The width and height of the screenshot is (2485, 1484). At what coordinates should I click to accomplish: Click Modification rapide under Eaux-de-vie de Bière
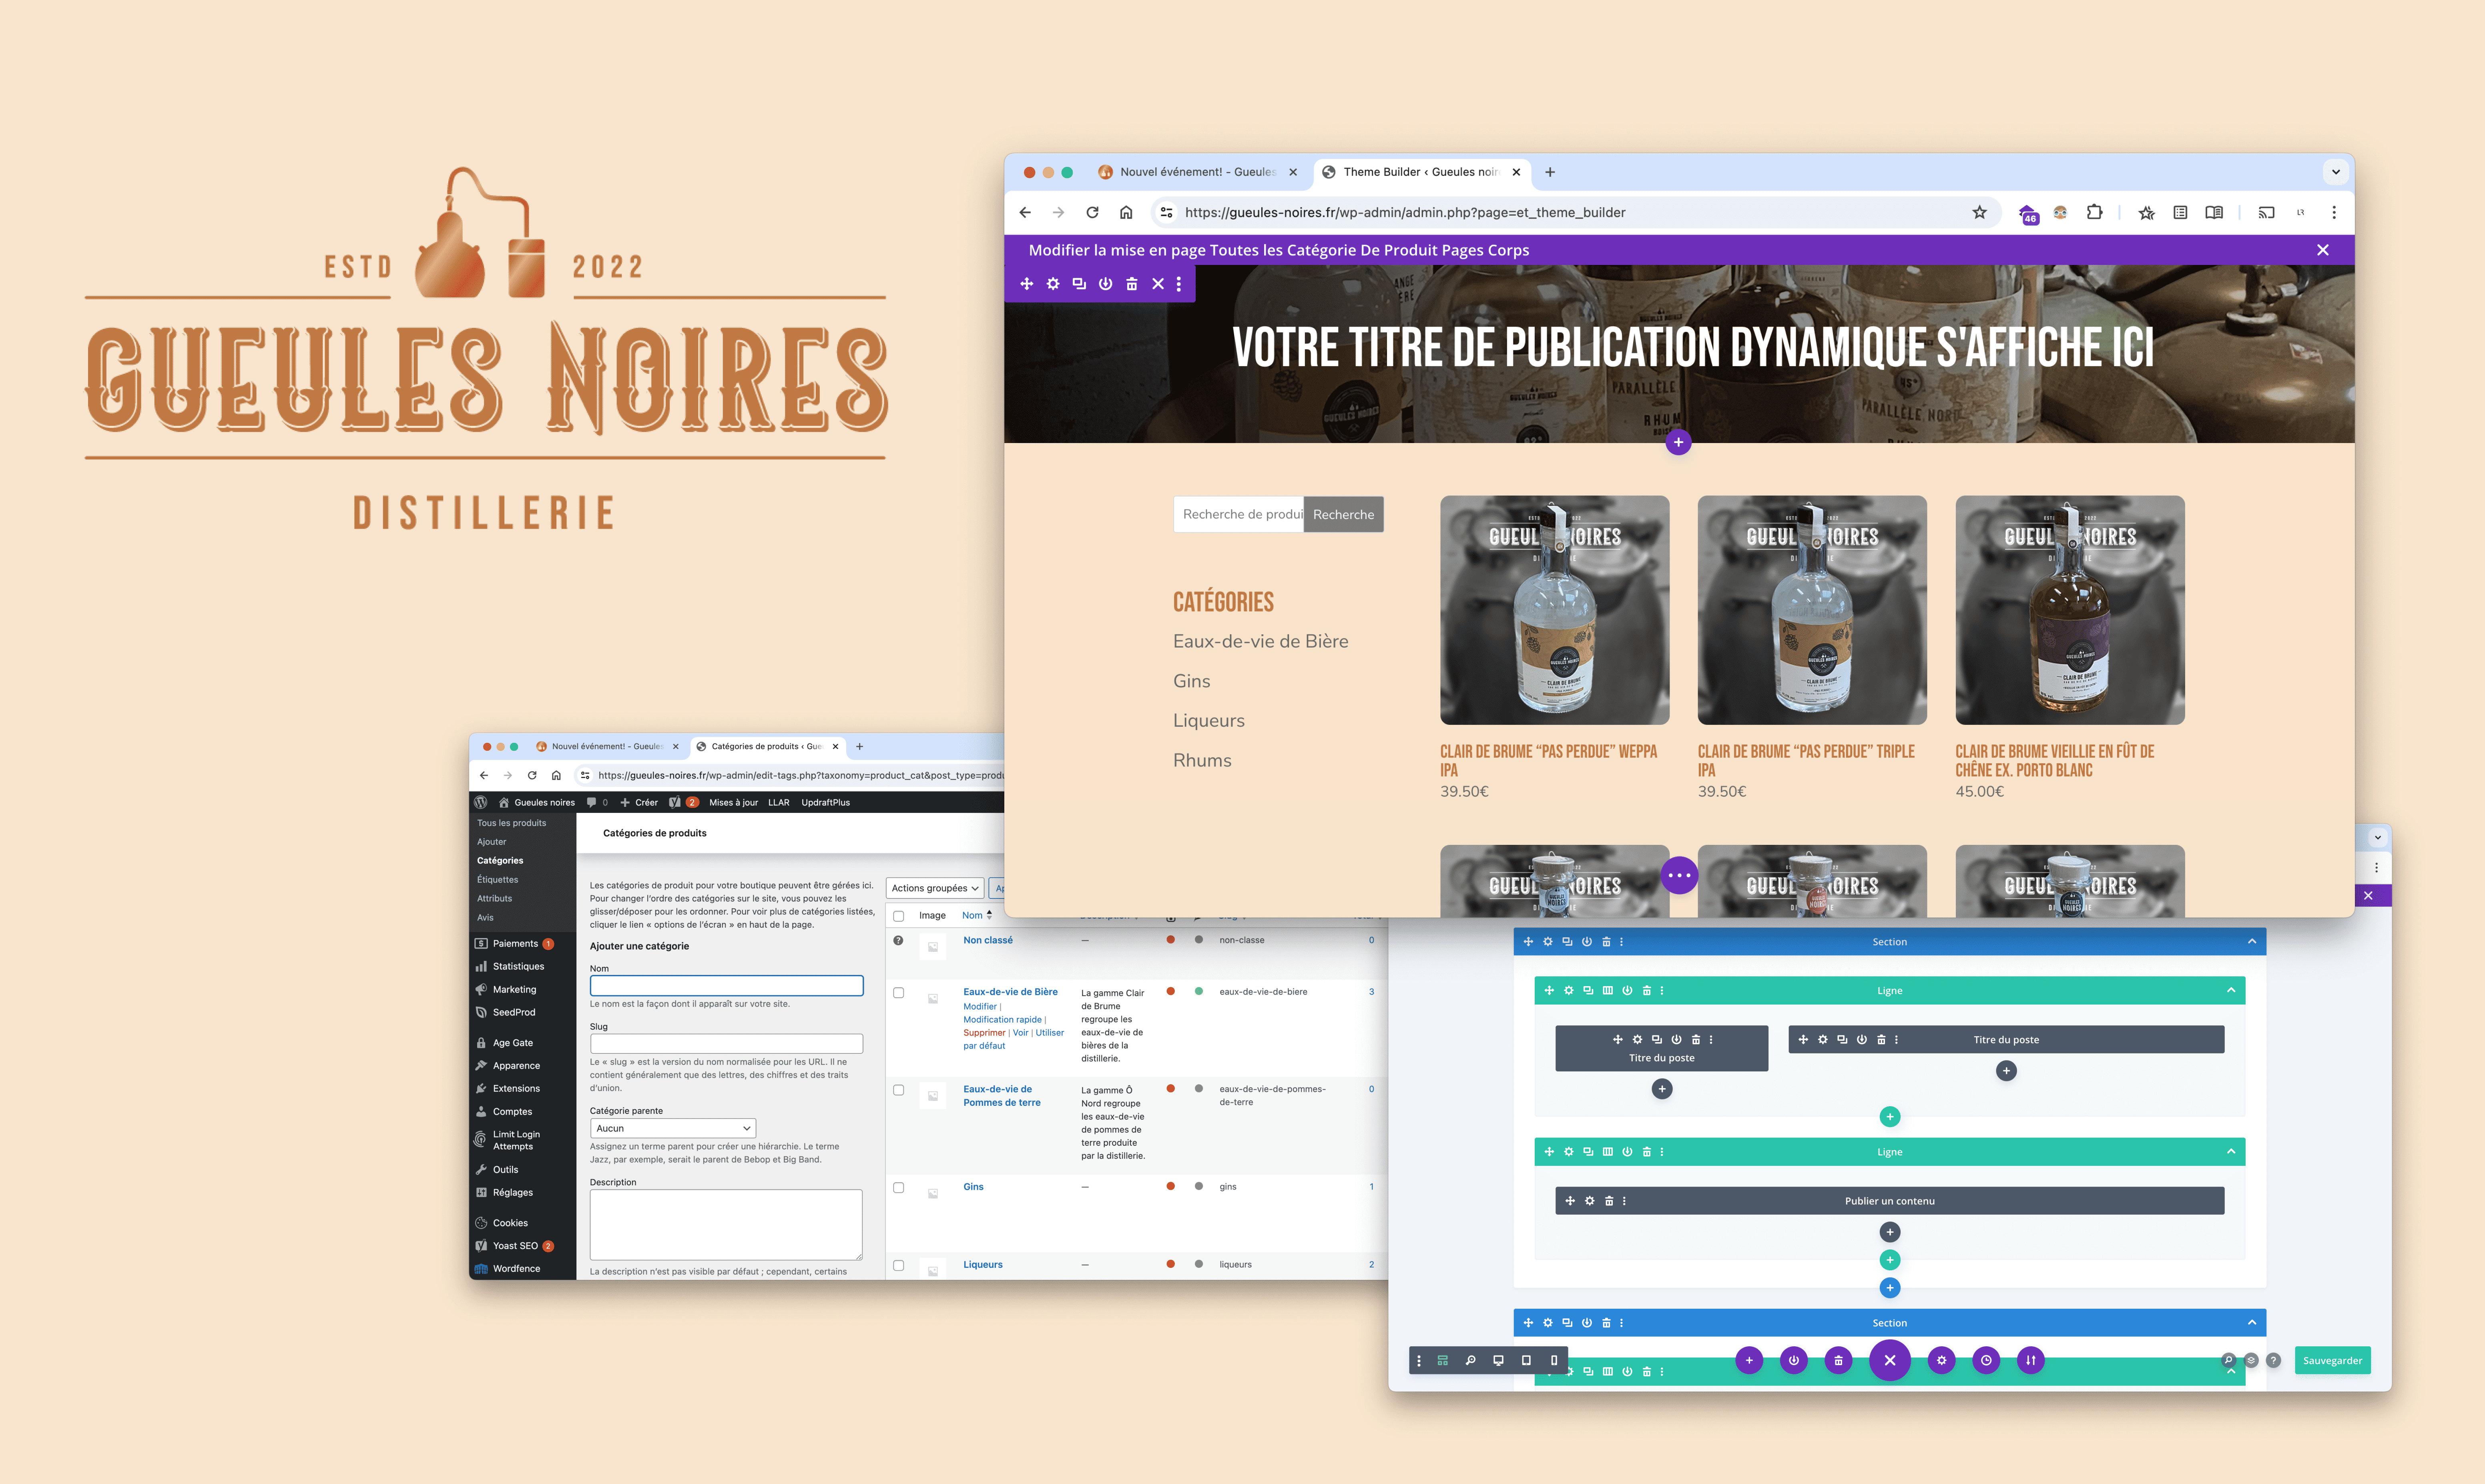tap(1002, 1020)
